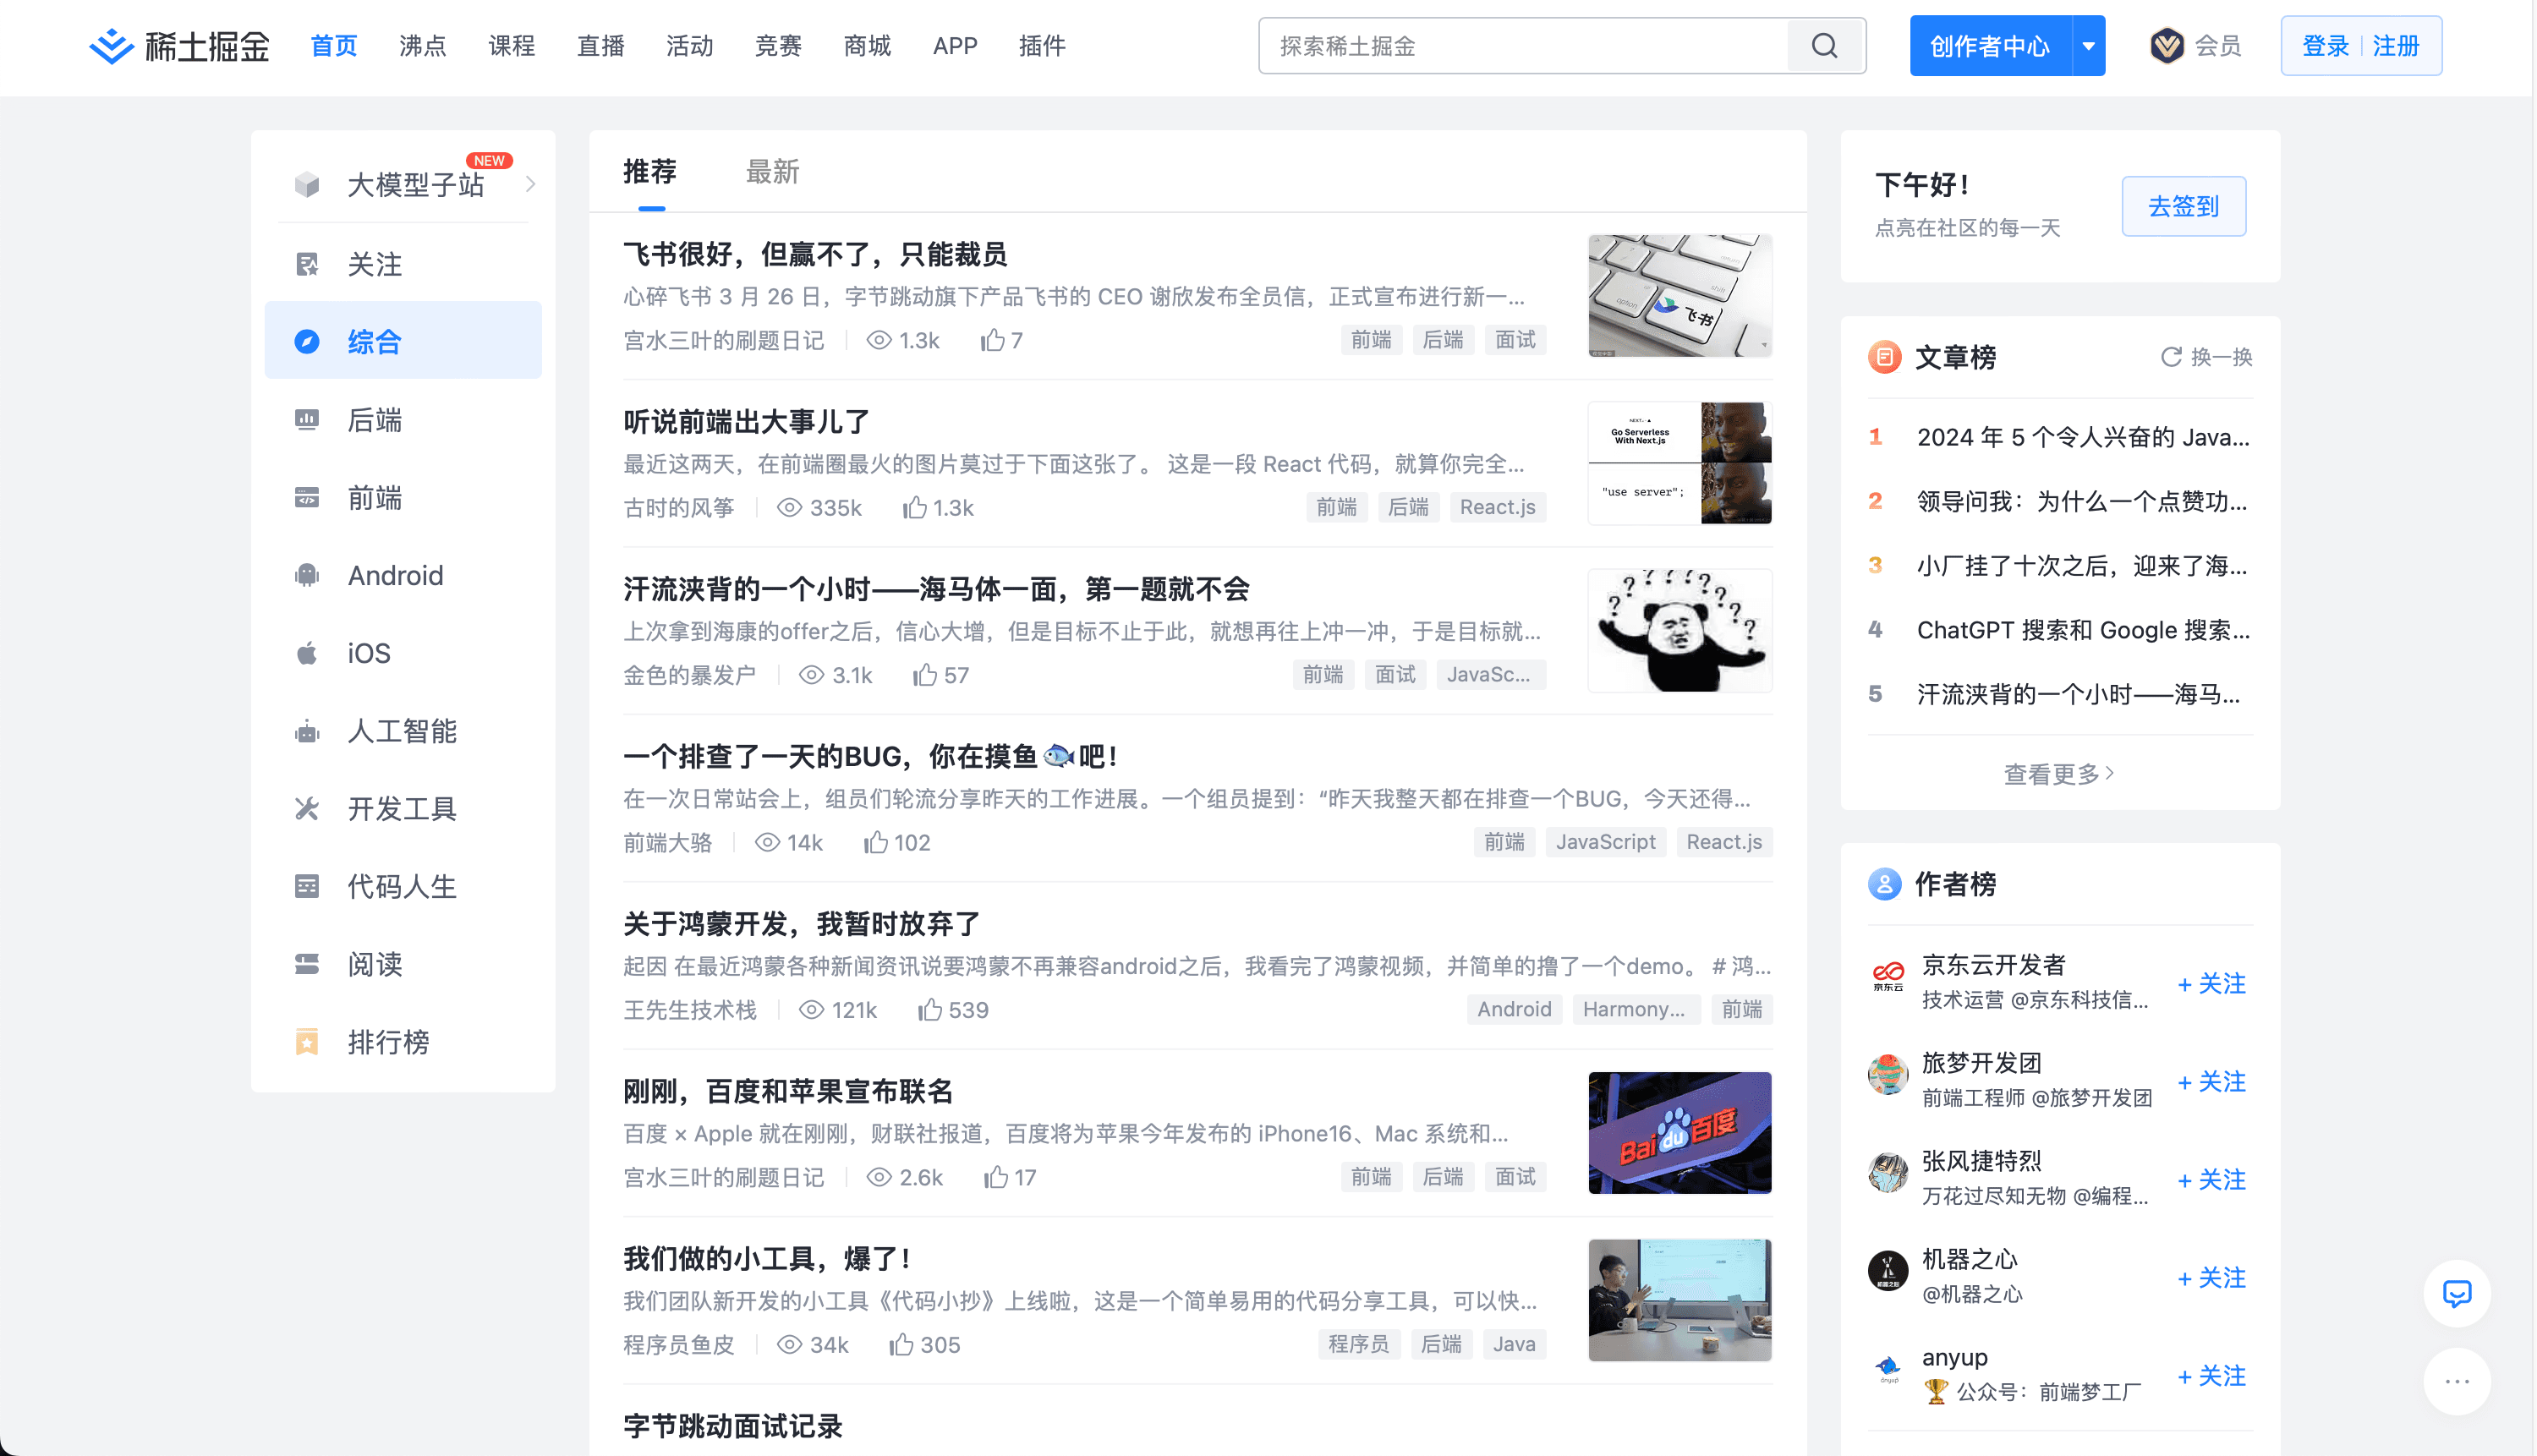Image resolution: width=2537 pixels, height=1456 pixels.
Task: Click the 关注 sidebar icon
Action: click(307, 264)
